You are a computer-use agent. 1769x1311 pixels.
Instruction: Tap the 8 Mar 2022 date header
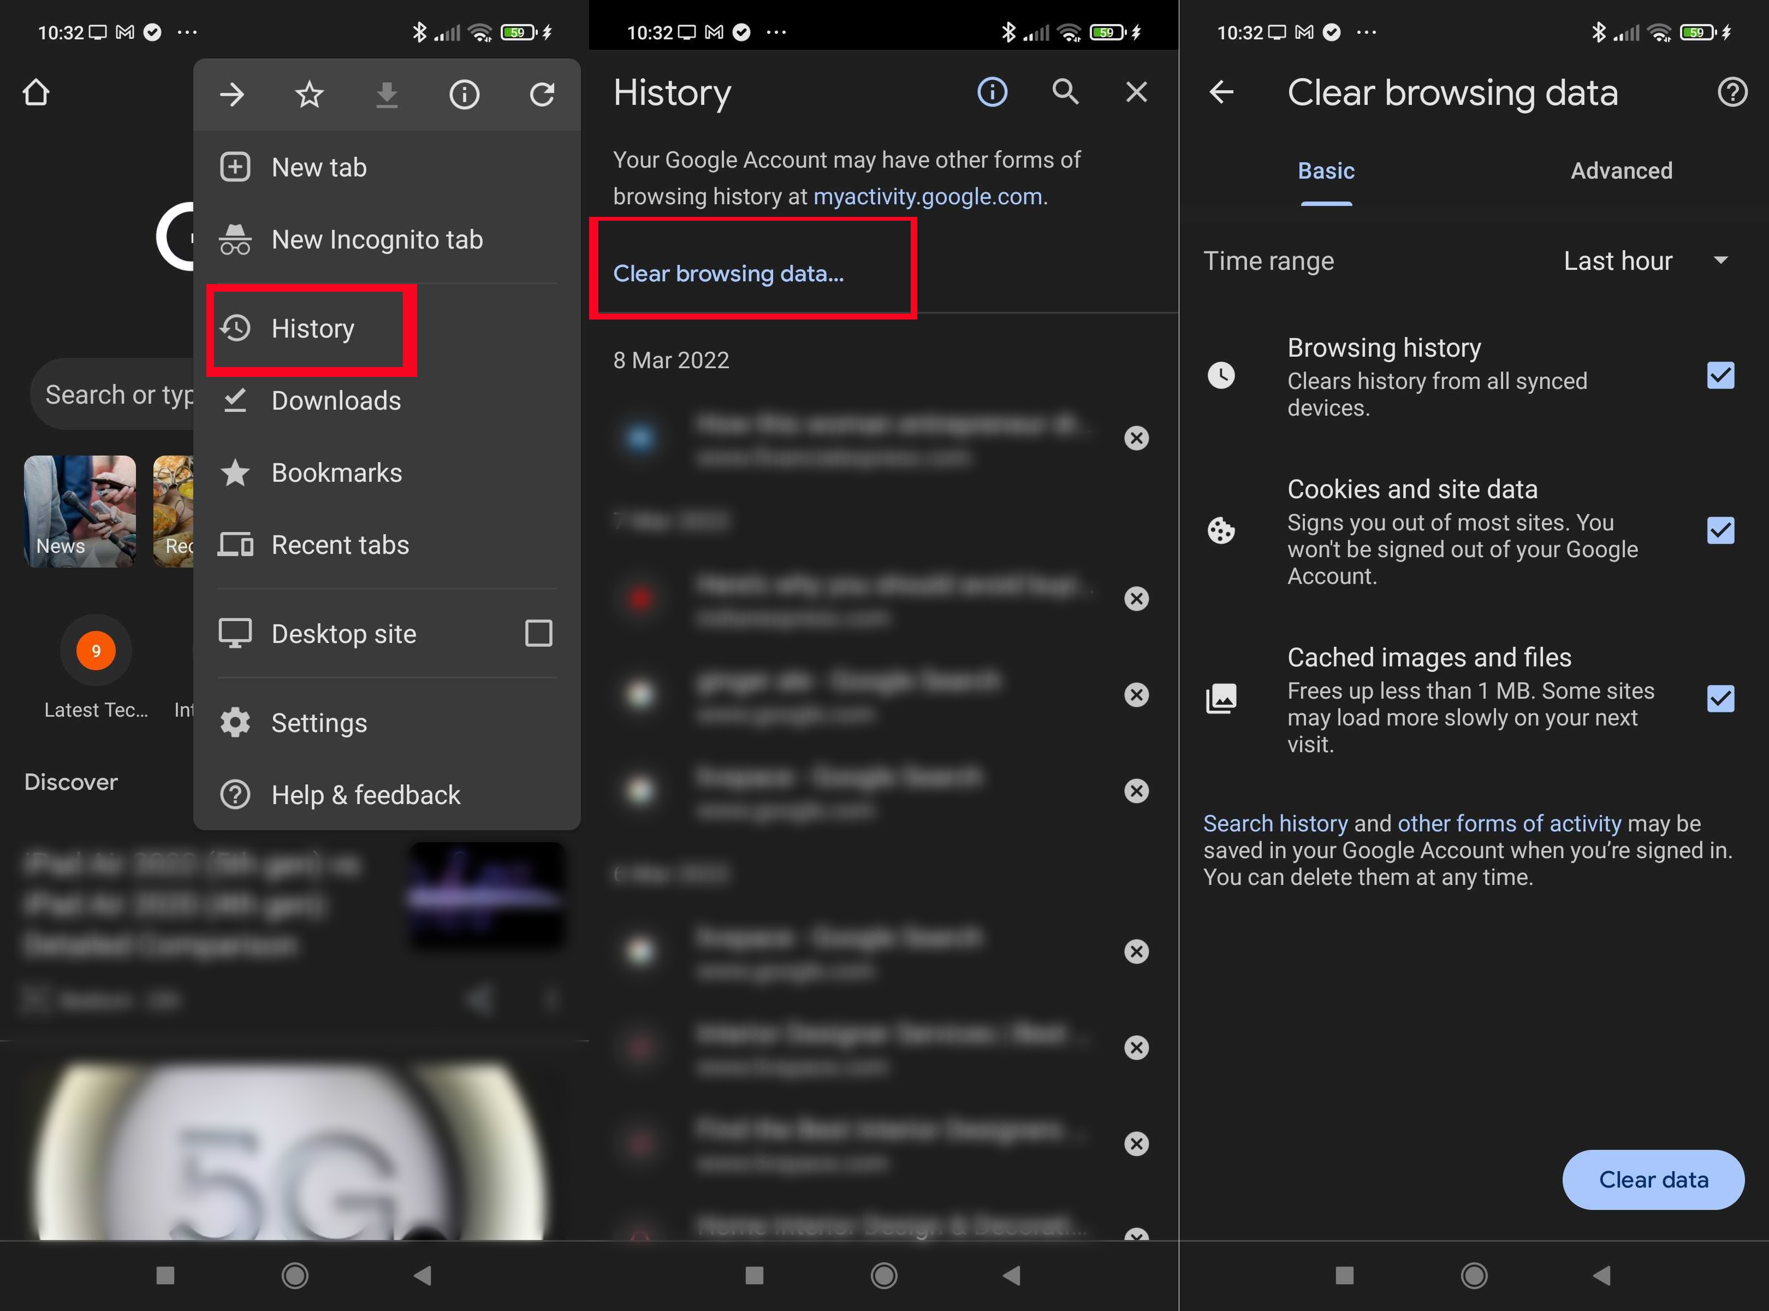coord(671,361)
